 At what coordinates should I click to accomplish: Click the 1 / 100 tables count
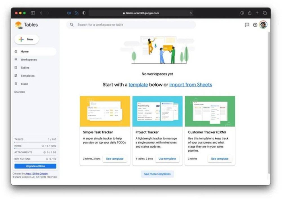(x=52, y=140)
